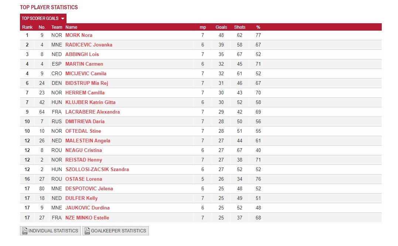View LACRABERE Alexandra's player details
Screen dimensions: 398x246
(92, 112)
